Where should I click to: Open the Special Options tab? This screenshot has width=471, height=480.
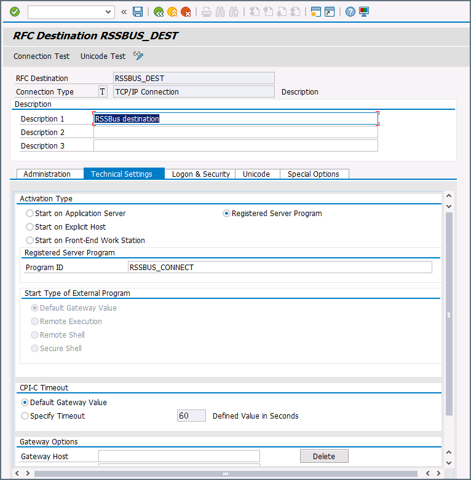[314, 174]
